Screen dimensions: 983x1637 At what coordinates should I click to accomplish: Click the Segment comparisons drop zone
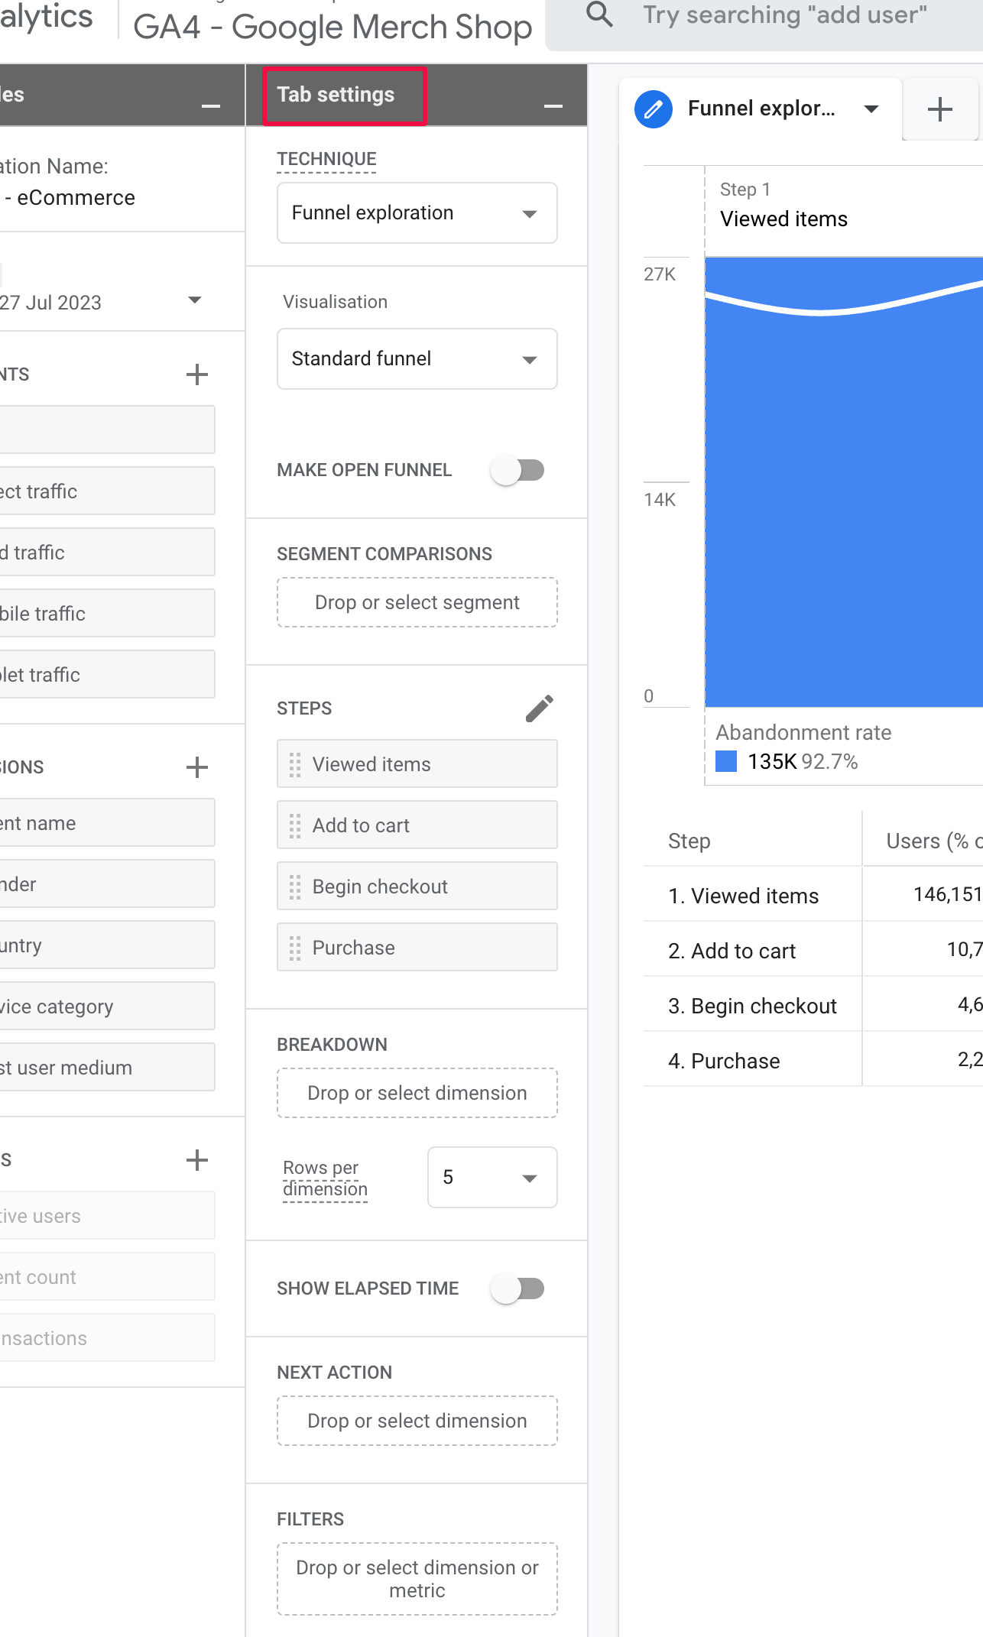tap(417, 602)
